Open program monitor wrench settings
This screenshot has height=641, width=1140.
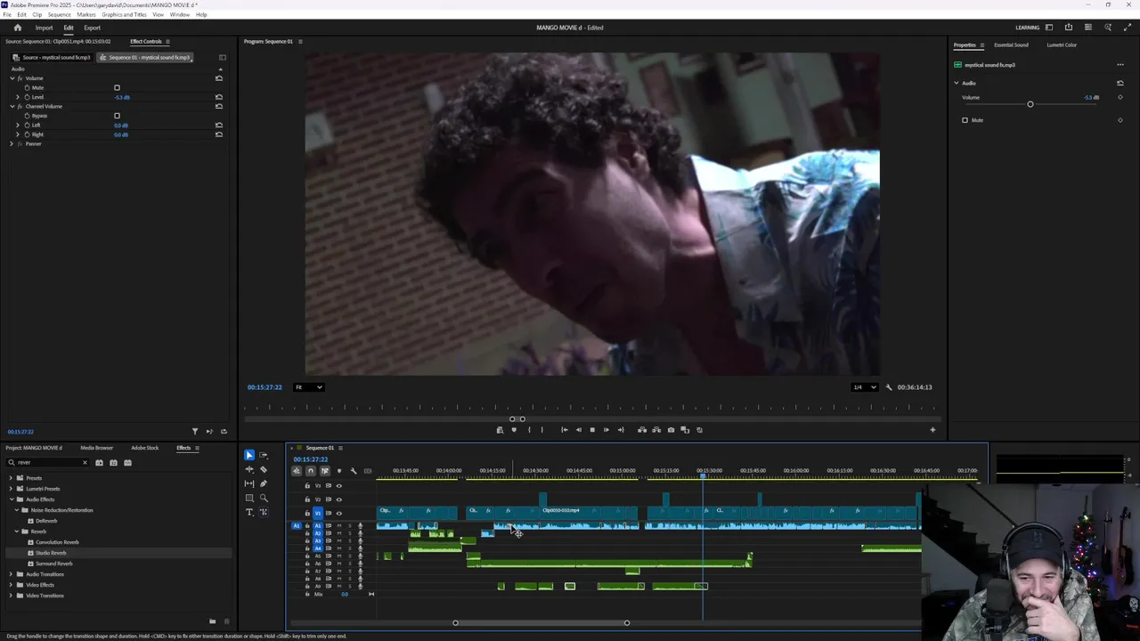[x=888, y=387]
